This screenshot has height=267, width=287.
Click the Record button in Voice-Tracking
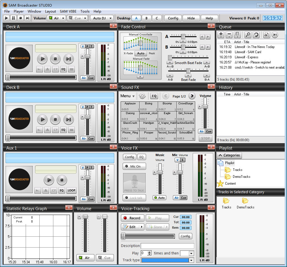point(133,218)
